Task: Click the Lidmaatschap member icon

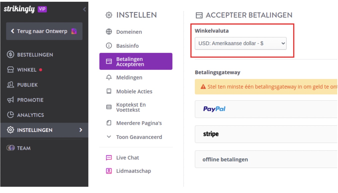Action: point(109,171)
